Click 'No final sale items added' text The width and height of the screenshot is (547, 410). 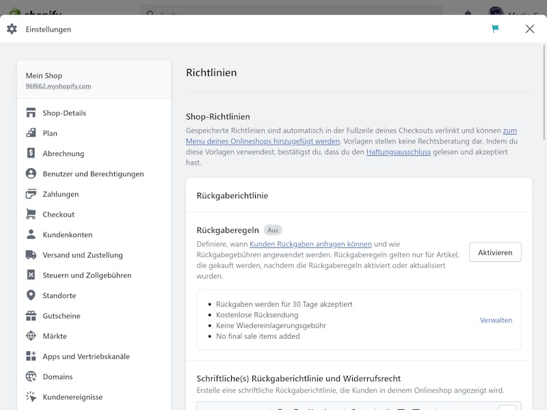(x=258, y=336)
